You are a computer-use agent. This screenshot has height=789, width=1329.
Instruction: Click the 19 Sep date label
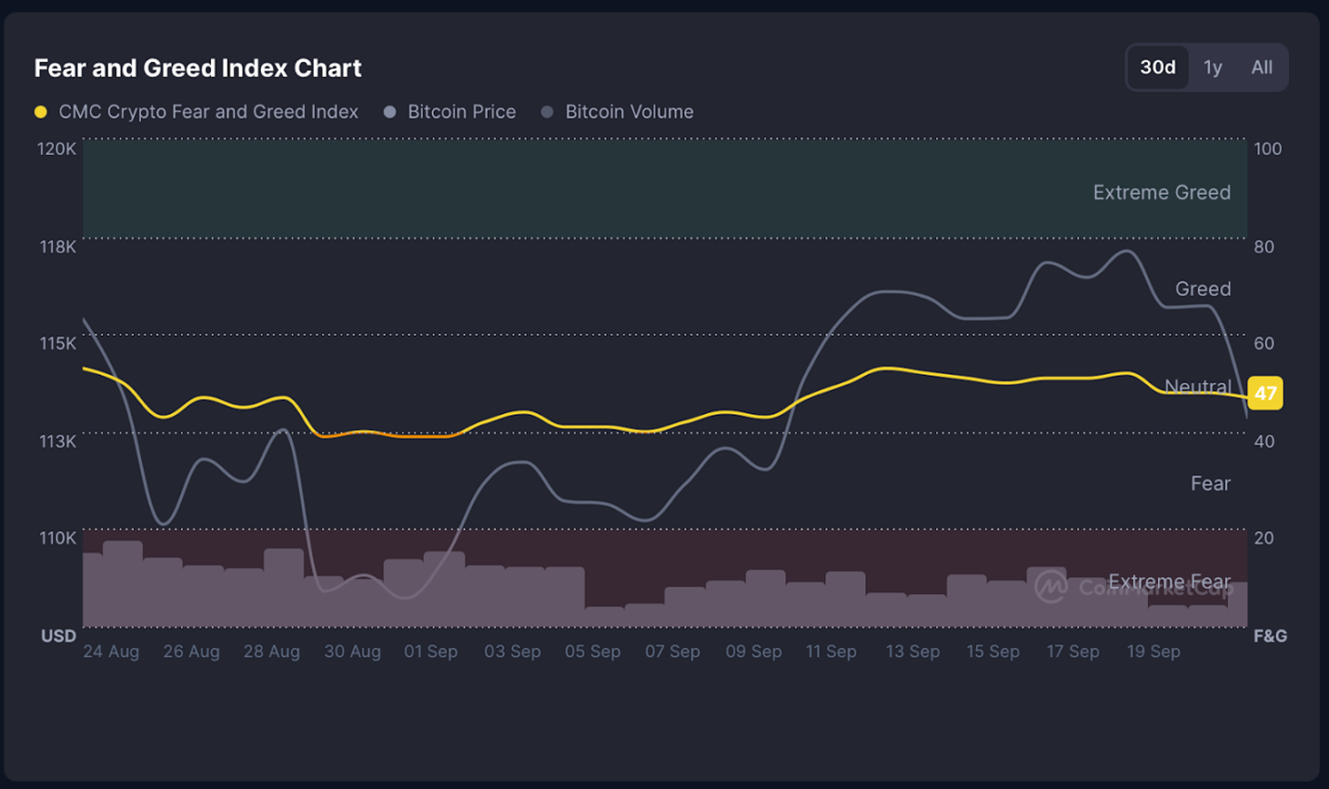1152,652
